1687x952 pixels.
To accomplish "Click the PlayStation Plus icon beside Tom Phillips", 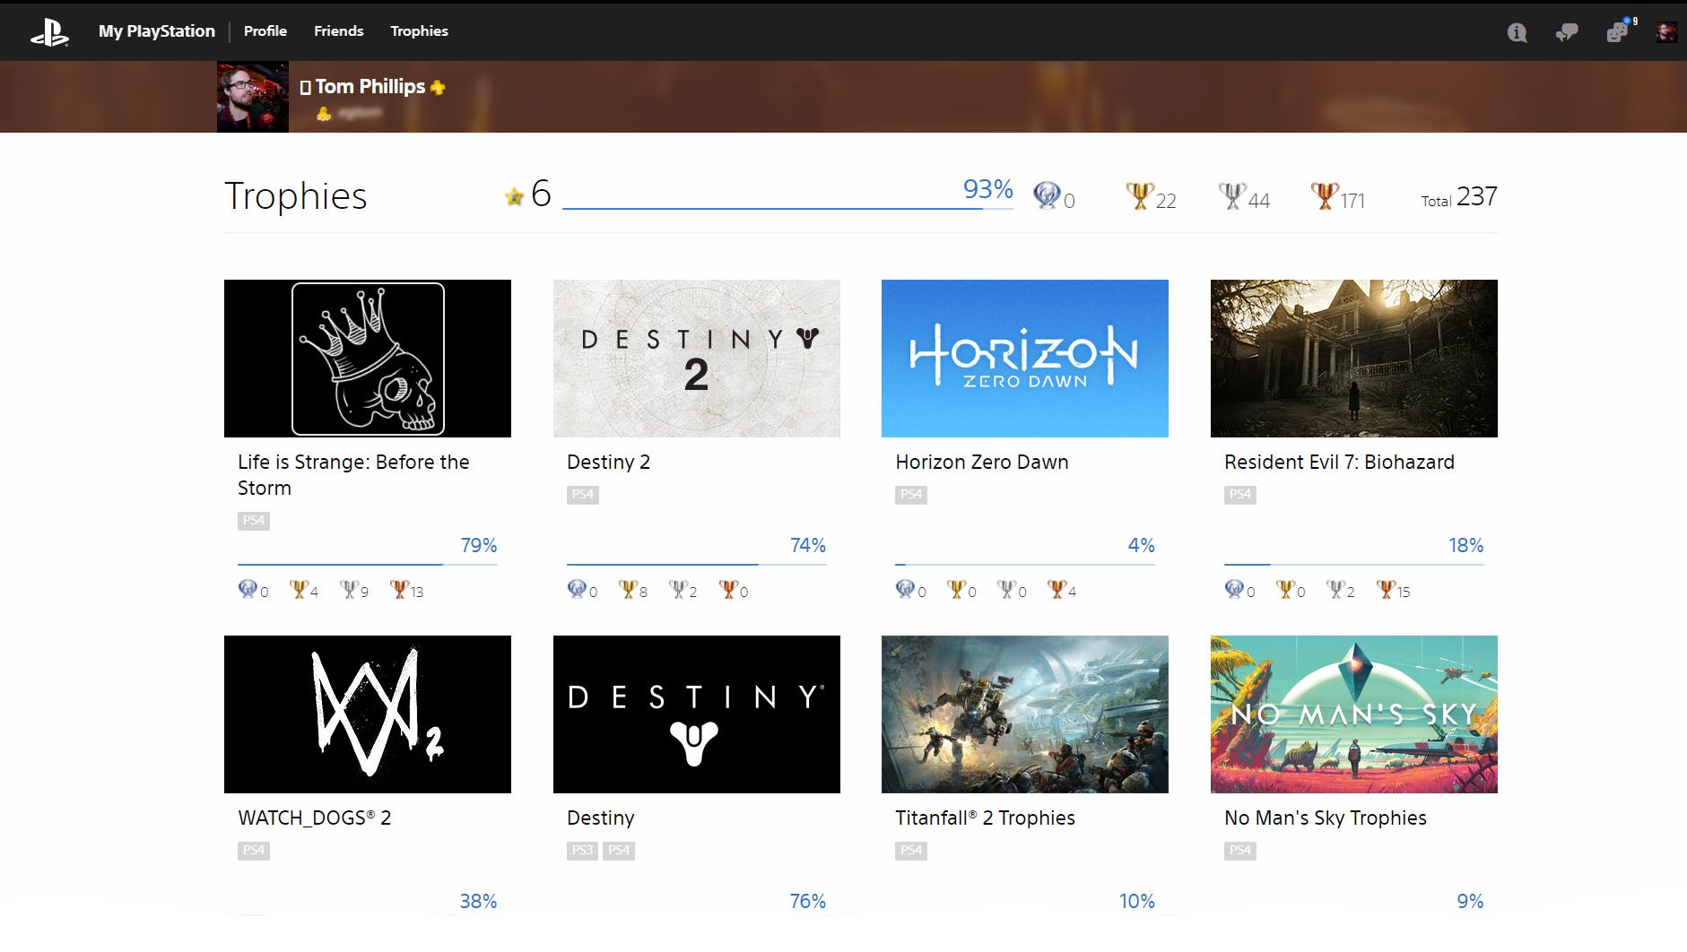I will coord(438,87).
